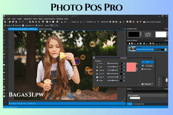Open the Zoom percentage dropdown

pyautogui.click(x=57, y=25)
